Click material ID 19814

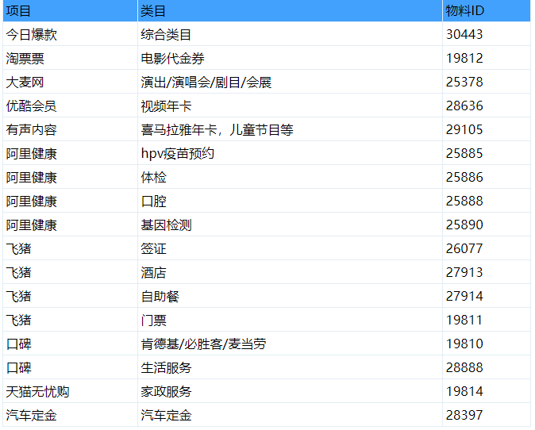(487, 391)
